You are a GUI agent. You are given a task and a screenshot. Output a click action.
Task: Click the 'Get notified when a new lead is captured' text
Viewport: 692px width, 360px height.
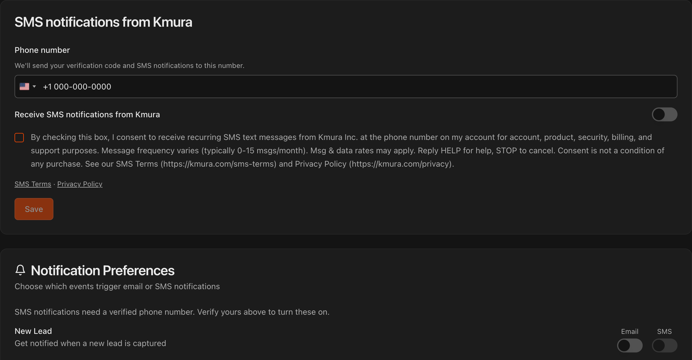[x=90, y=343]
